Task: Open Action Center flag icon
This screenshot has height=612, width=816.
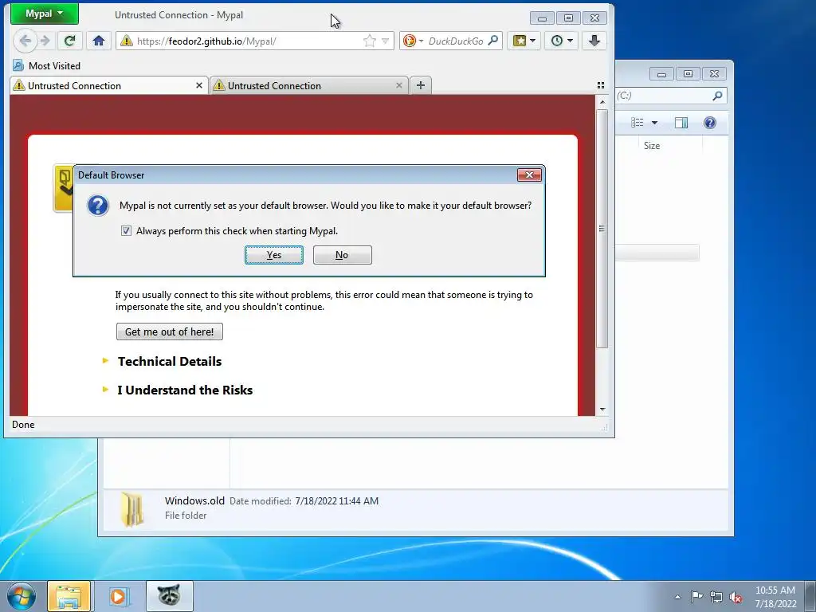Action: 696,596
